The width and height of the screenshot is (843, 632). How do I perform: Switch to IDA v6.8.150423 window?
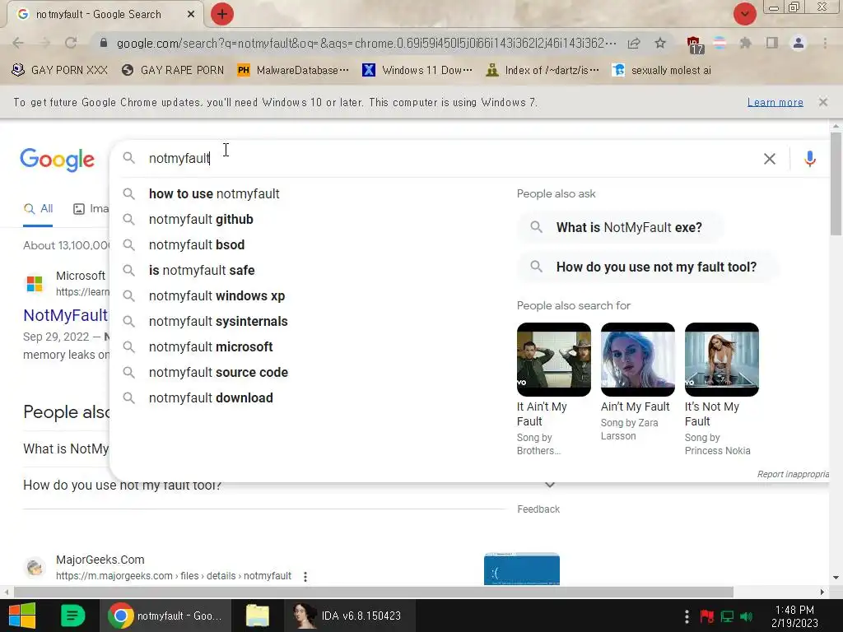pos(348,616)
